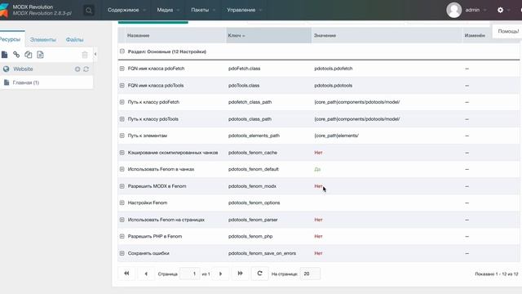
Task: Click the Website context globe icon
Action: (6, 69)
